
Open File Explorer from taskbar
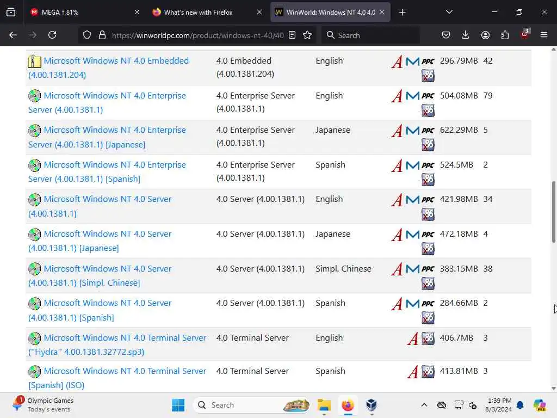(324, 405)
